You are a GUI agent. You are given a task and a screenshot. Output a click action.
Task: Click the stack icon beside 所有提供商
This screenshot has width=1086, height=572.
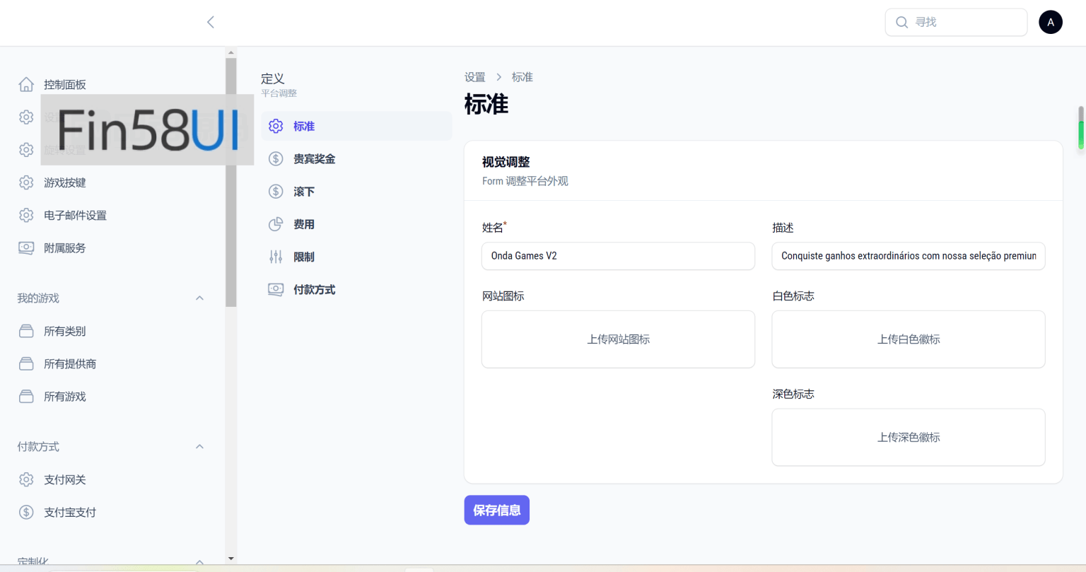[x=26, y=364]
